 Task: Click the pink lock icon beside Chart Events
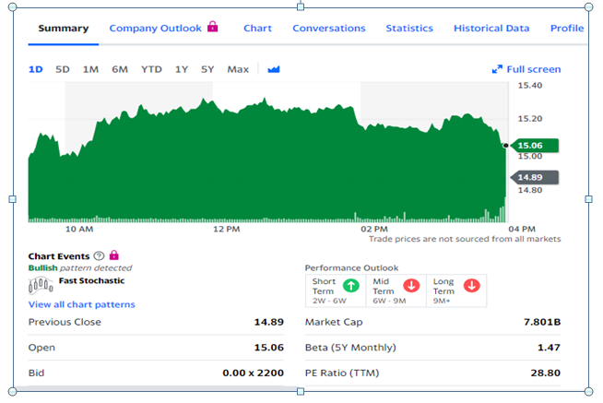pos(113,255)
